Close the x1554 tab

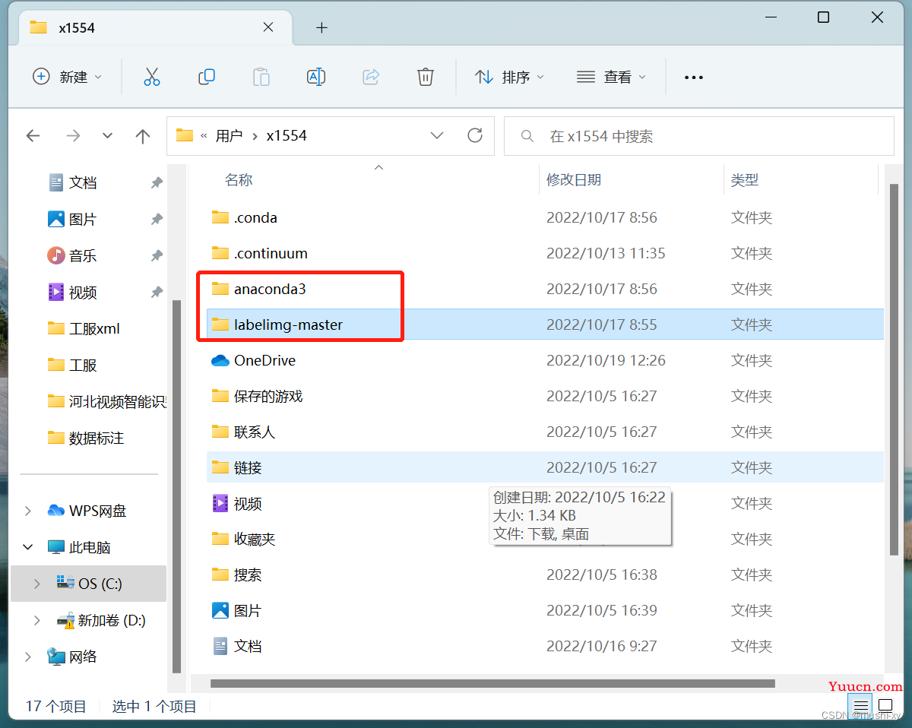[x=268, y=27]
